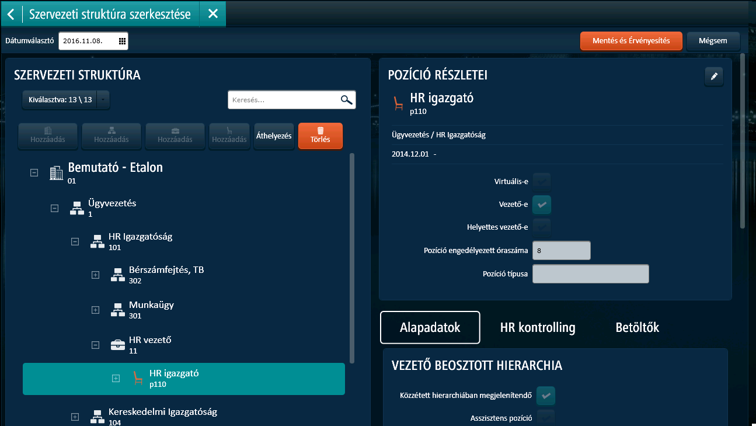Switch to the HR kontrolling tab
Viewport: 756px width, 426px height.
(538, 328)
